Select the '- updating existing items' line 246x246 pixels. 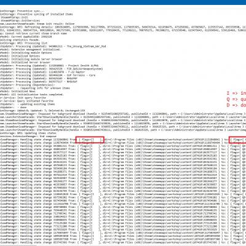(27, 104)
